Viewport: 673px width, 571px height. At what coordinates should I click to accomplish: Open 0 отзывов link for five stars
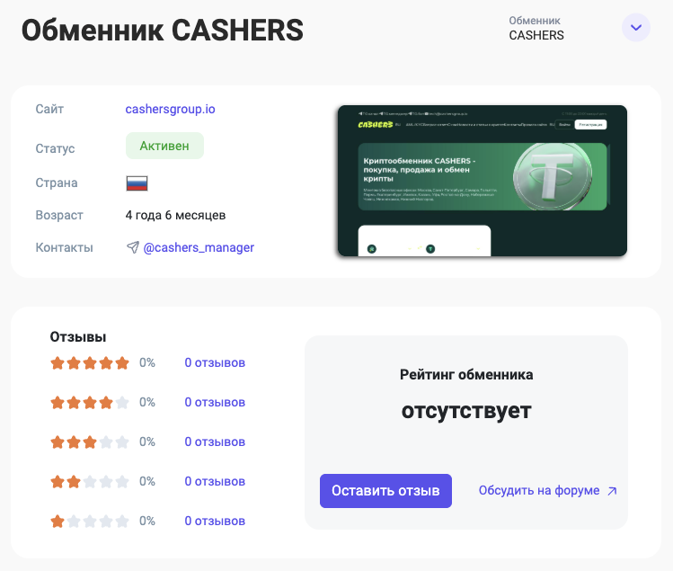pos(215,362)
